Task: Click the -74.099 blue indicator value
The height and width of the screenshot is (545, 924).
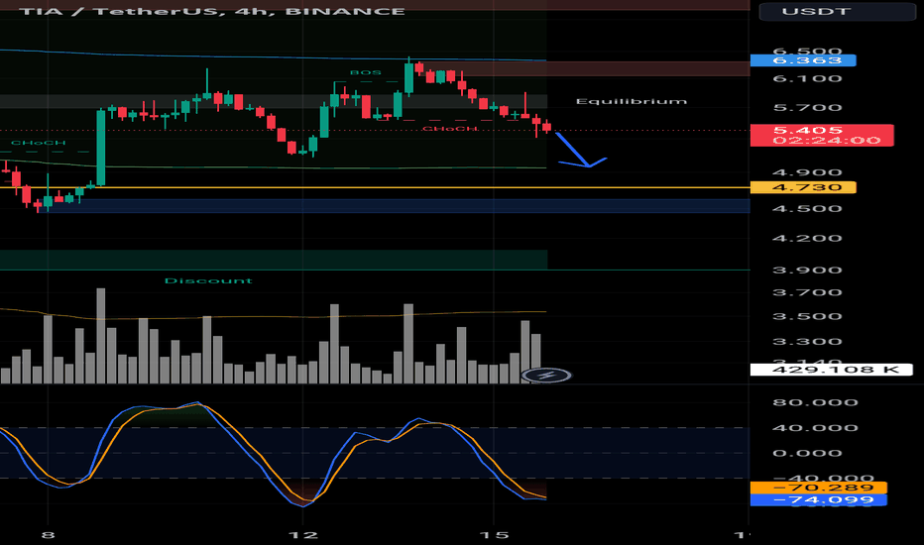Action: point(818,499)
